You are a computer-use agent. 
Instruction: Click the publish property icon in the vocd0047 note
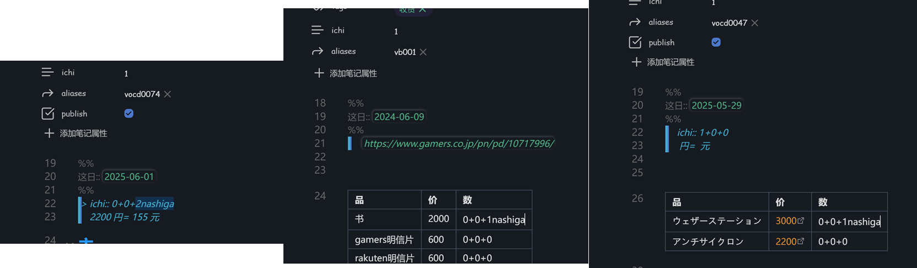point(635,42)
